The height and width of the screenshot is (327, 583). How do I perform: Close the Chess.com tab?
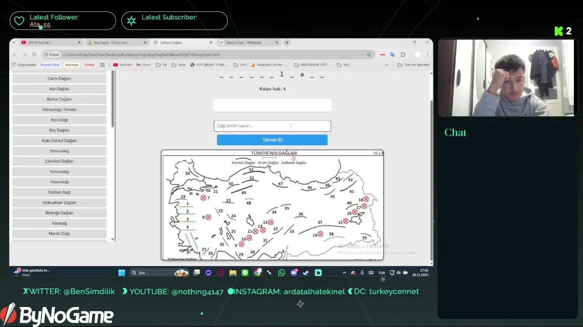pos(145,43)
